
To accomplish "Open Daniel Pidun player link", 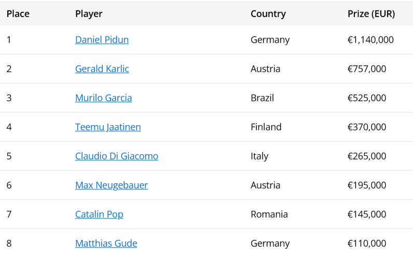I will tap(102, 40).
